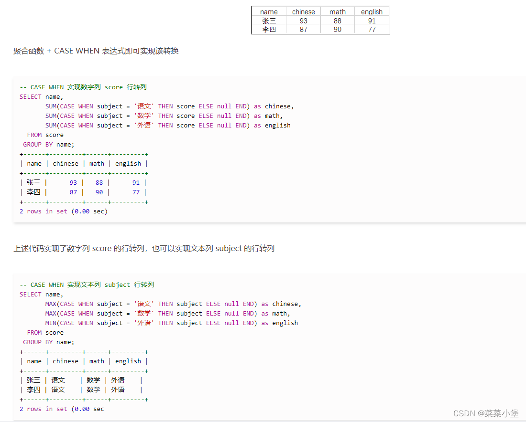Screen dimensions: 526x422
Task: Click 数学 in the 李四 text result row
Action: tap(93, 390)
